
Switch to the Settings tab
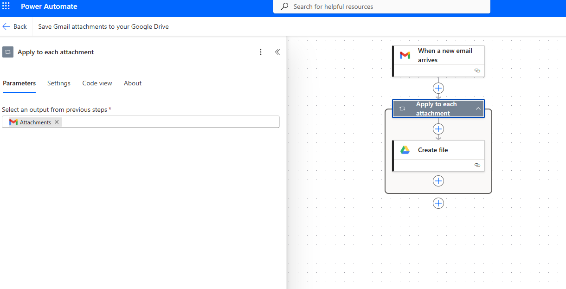pyautogui.click(x=59, y=83)
